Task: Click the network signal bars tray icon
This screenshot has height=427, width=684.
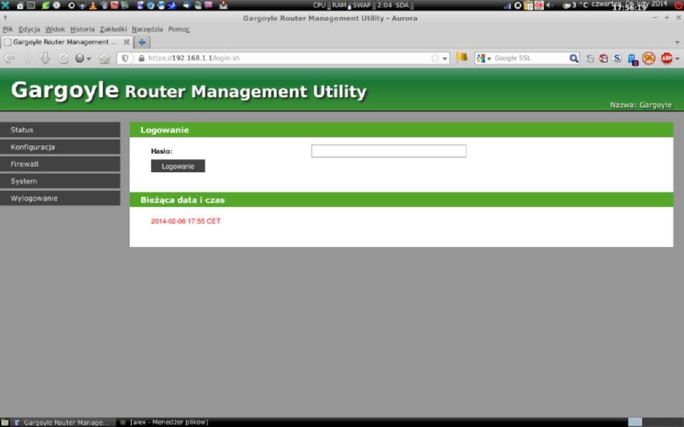Action: tap(507, 5)
